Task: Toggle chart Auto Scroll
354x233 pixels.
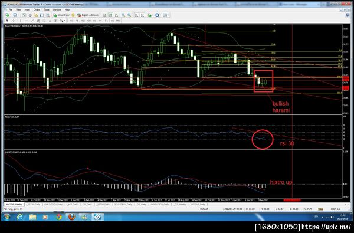Action: pos(137,15)
